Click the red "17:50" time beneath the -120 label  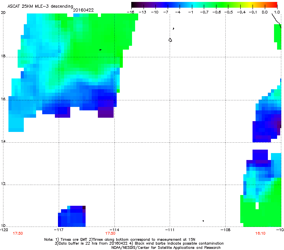(x=18, y=233)
